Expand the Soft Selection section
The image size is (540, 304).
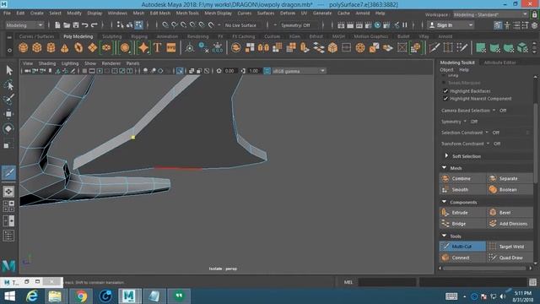(446, 155)
